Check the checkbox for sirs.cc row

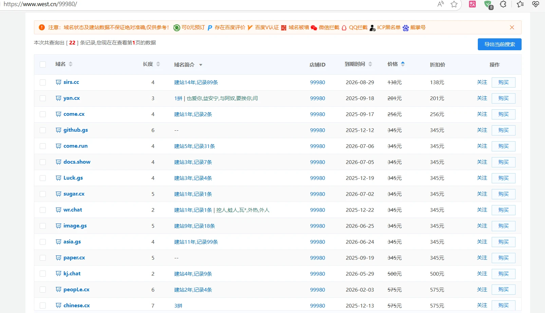click(x=42, y=82)
